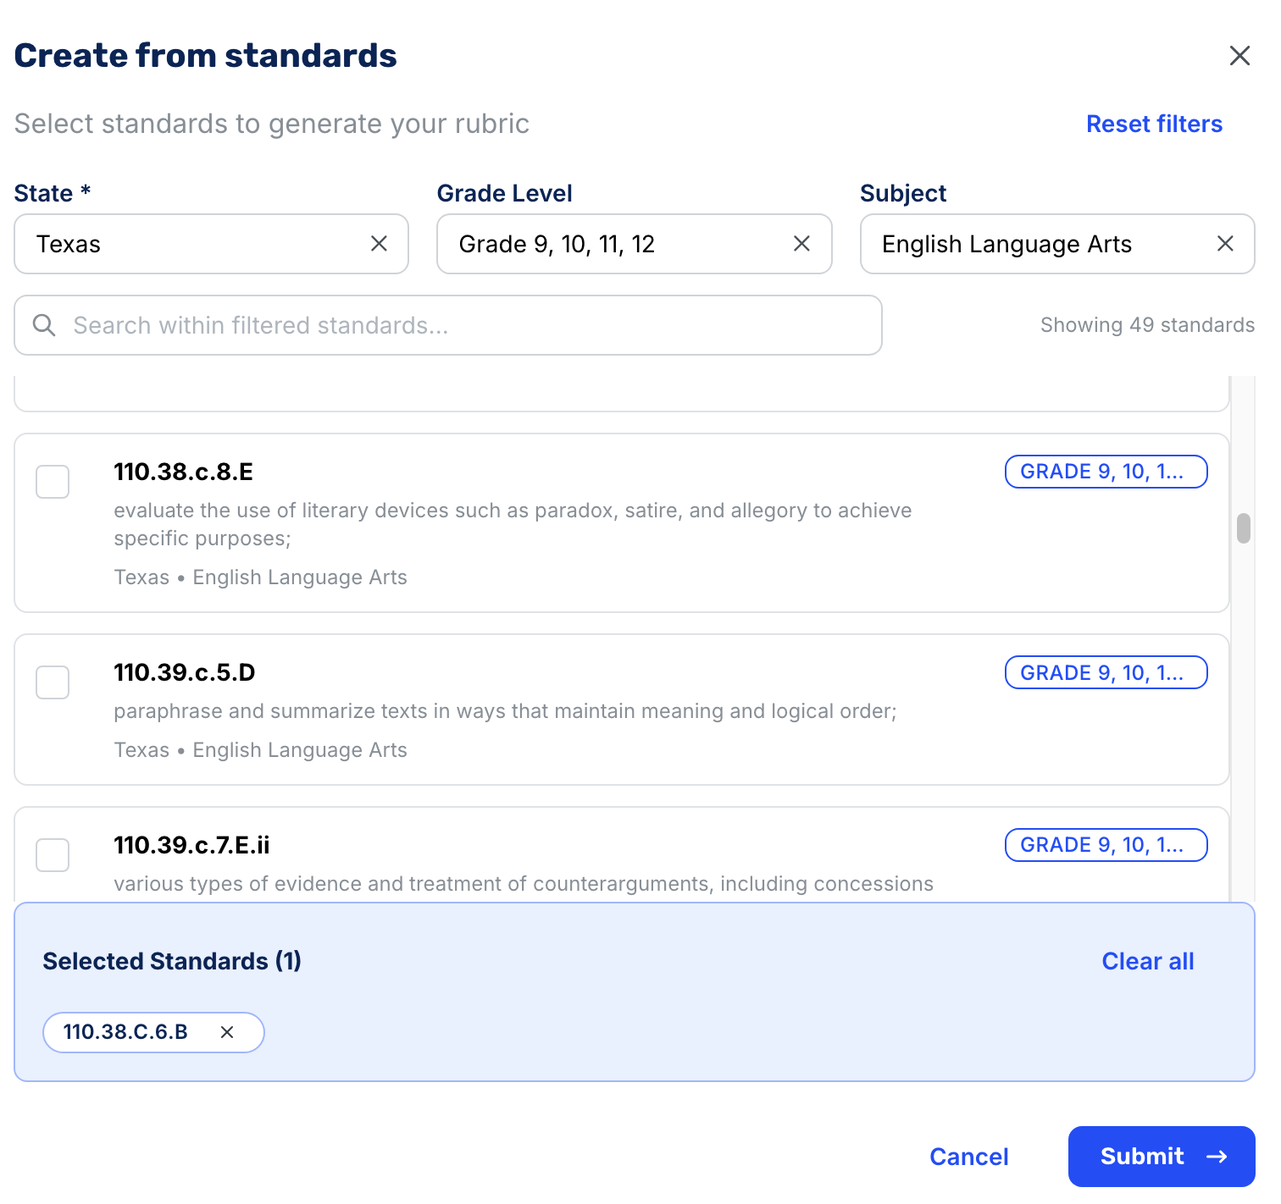Click Reset filters
The image size is (1281, 1204).
(1154, 124)
